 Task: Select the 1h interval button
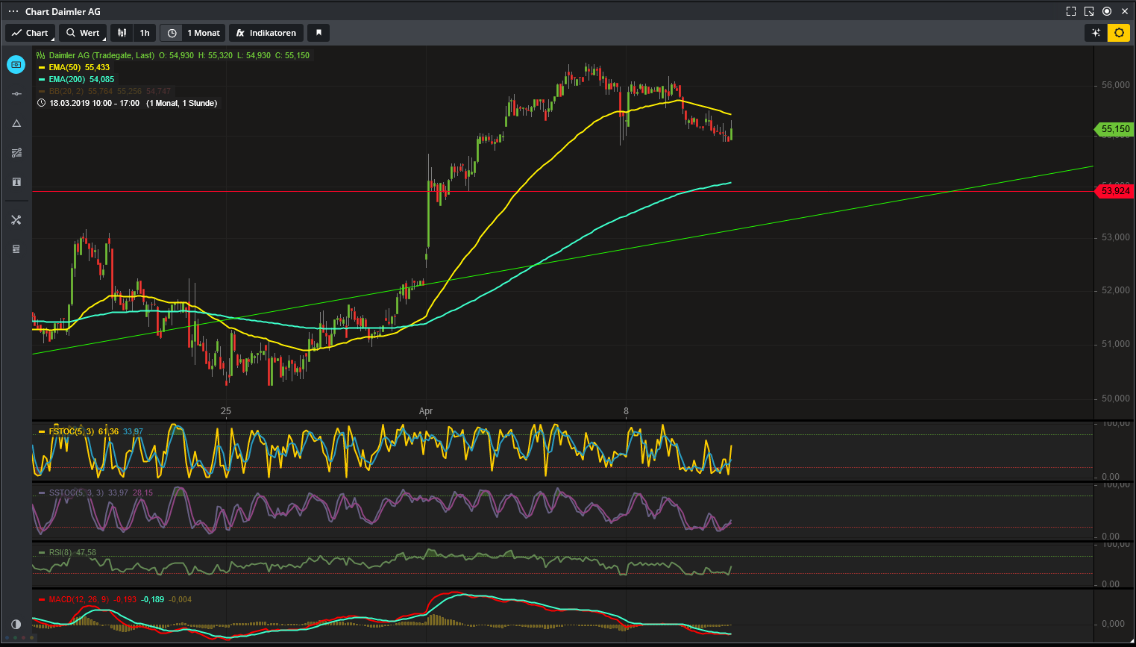[145, 33]
